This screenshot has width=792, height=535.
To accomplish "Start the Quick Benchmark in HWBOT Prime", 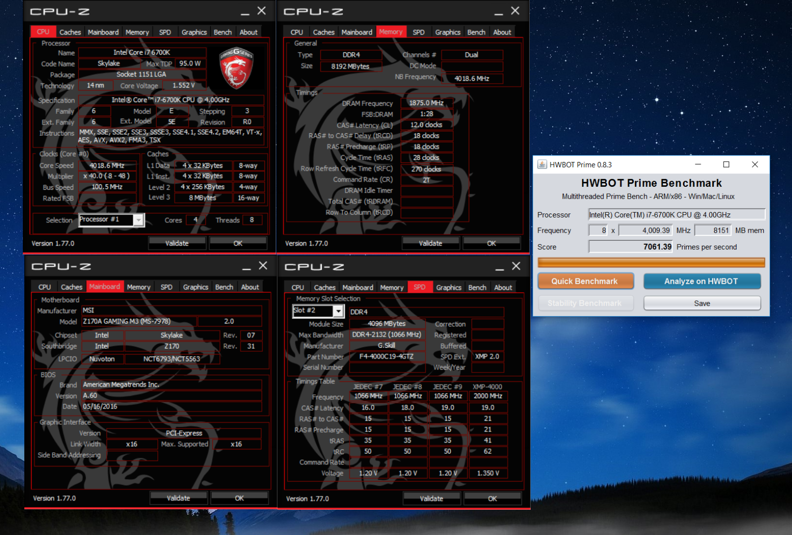I will click(585, 281).
